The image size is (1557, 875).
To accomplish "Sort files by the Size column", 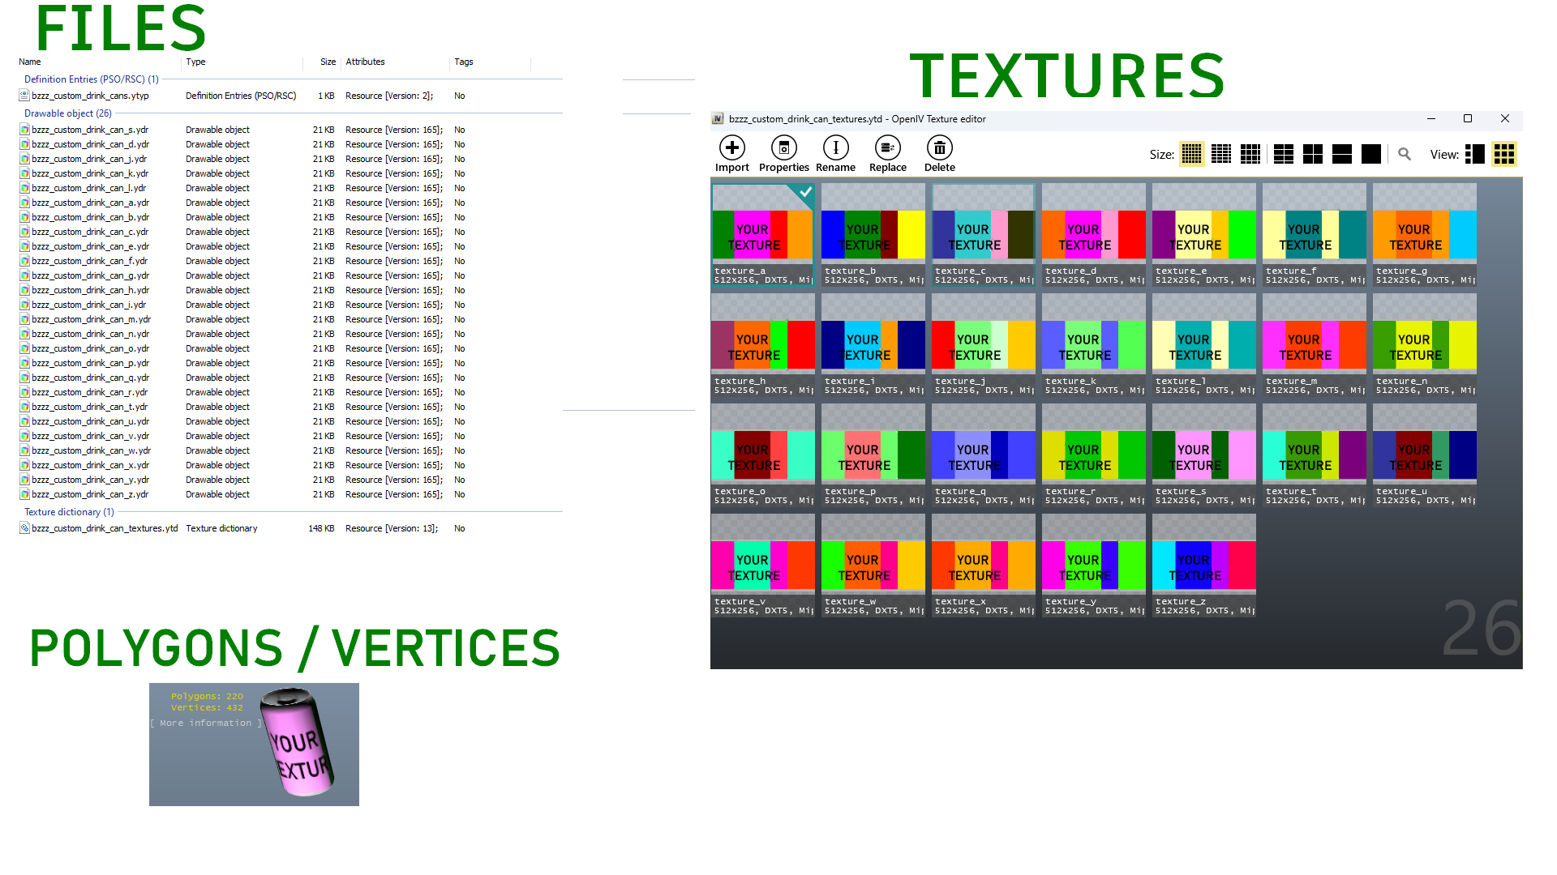I will tap(328, 62).
